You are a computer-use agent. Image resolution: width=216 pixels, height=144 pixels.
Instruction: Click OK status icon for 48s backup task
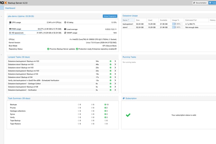pos(111,64)
